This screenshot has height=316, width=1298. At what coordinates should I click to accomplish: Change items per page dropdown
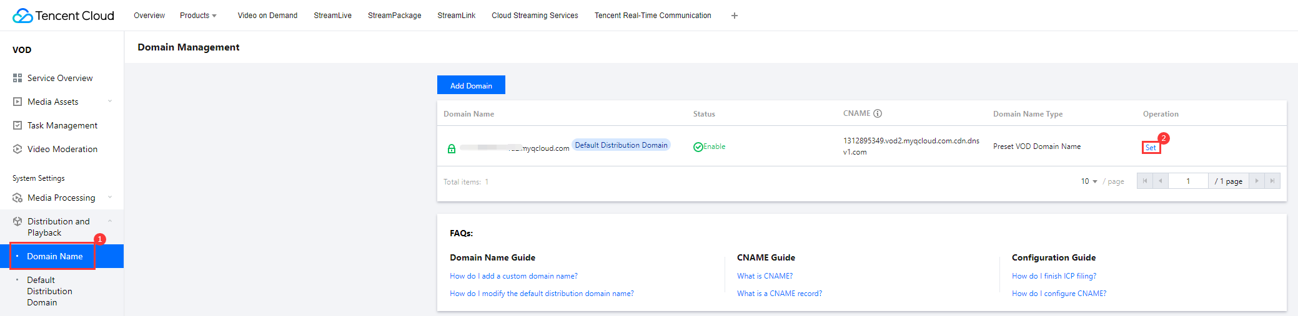point(1089,181)
